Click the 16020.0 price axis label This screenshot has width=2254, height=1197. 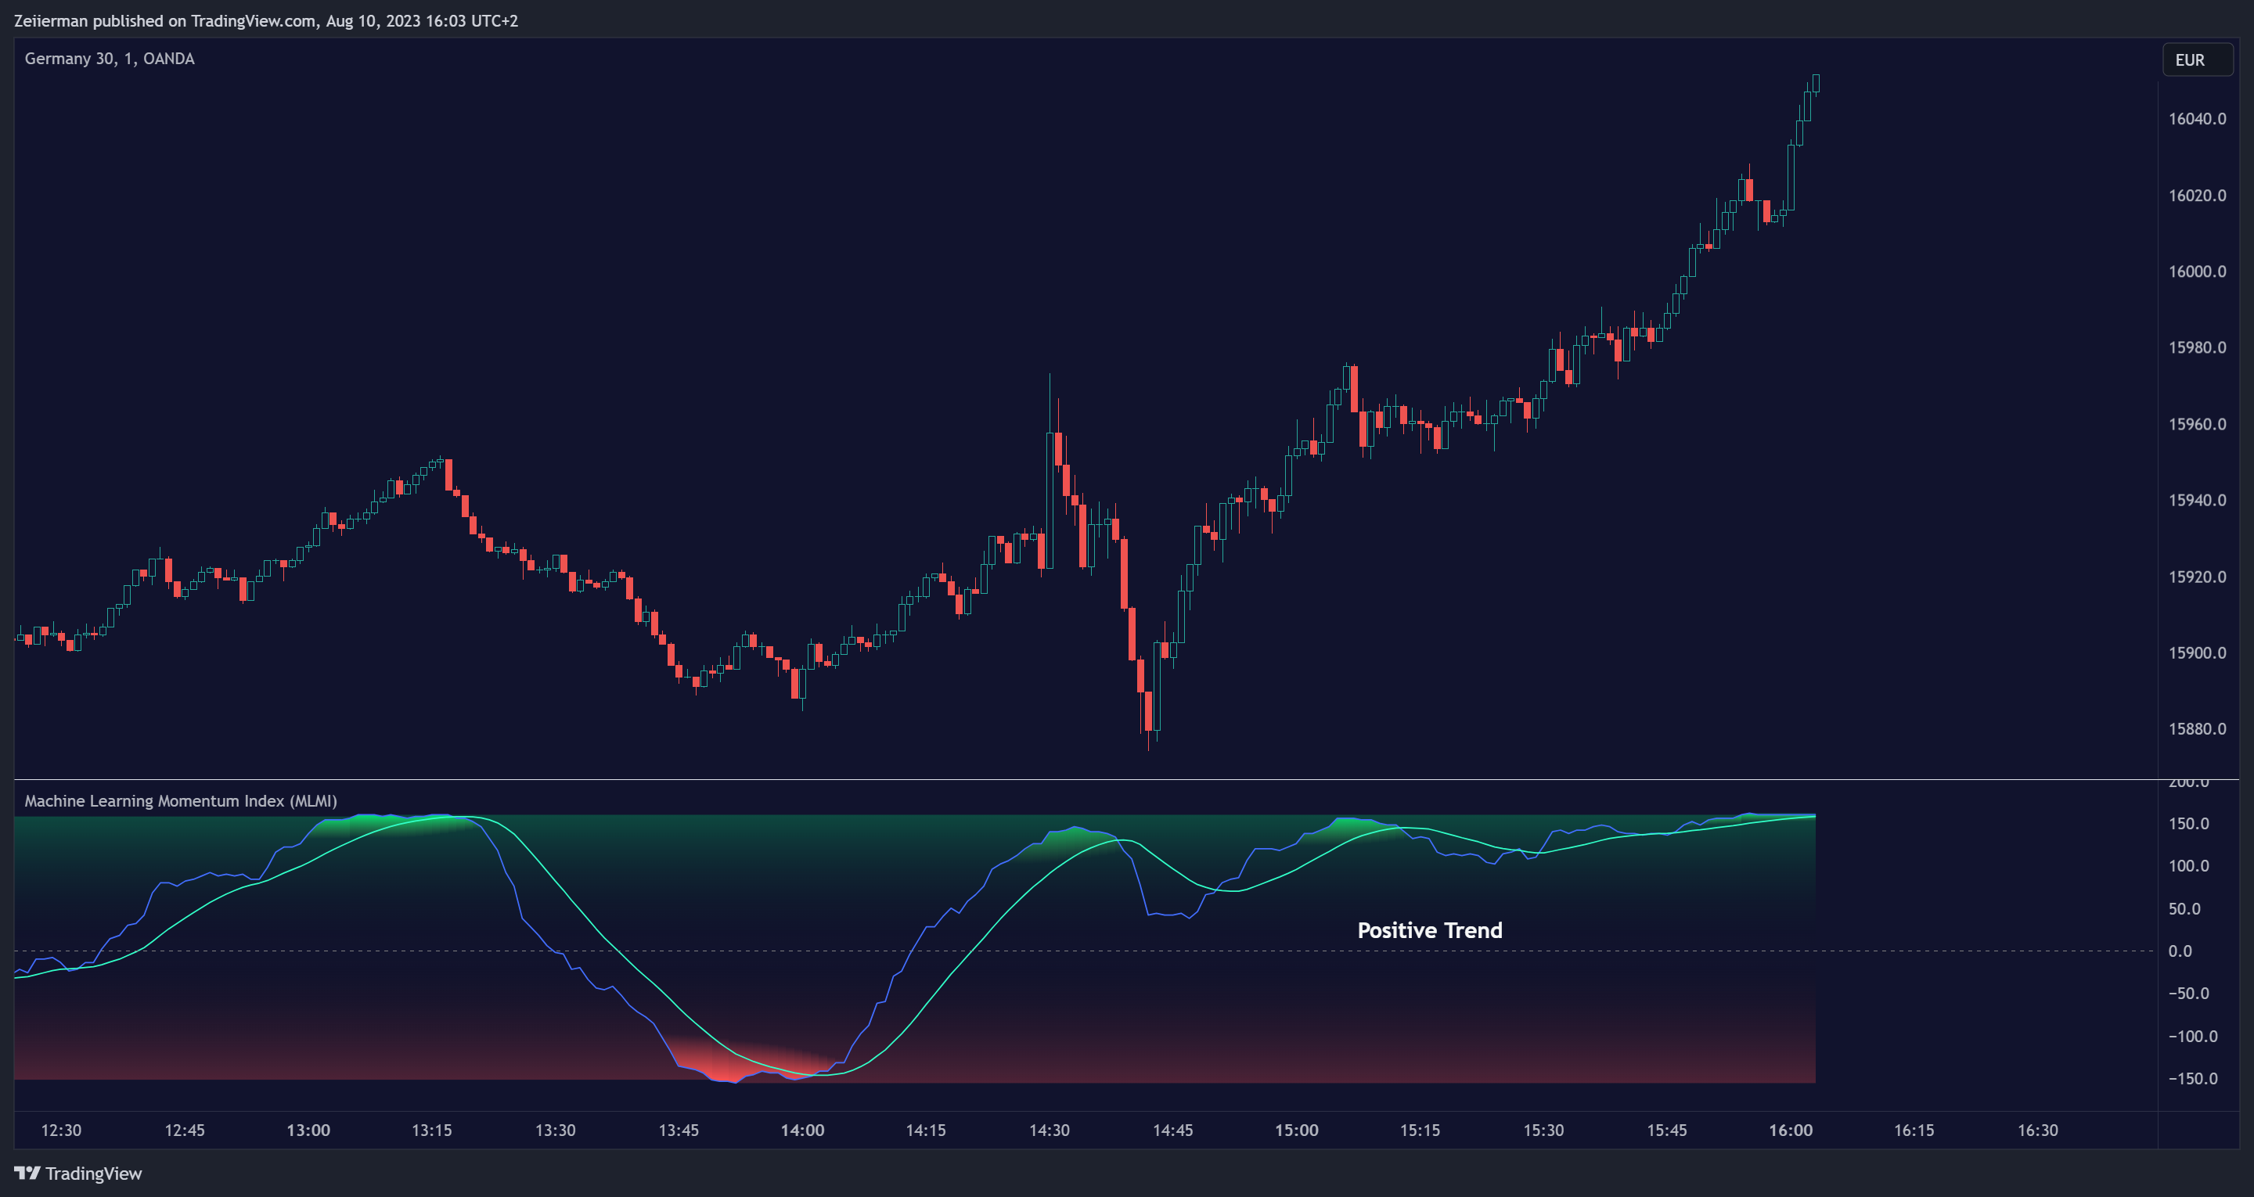(2197, 195)
